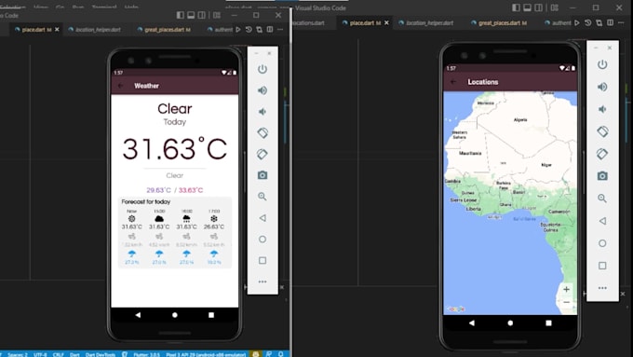
Task: Click zoom magnifier on right emulator toolbar
Action: coord(602,199)
